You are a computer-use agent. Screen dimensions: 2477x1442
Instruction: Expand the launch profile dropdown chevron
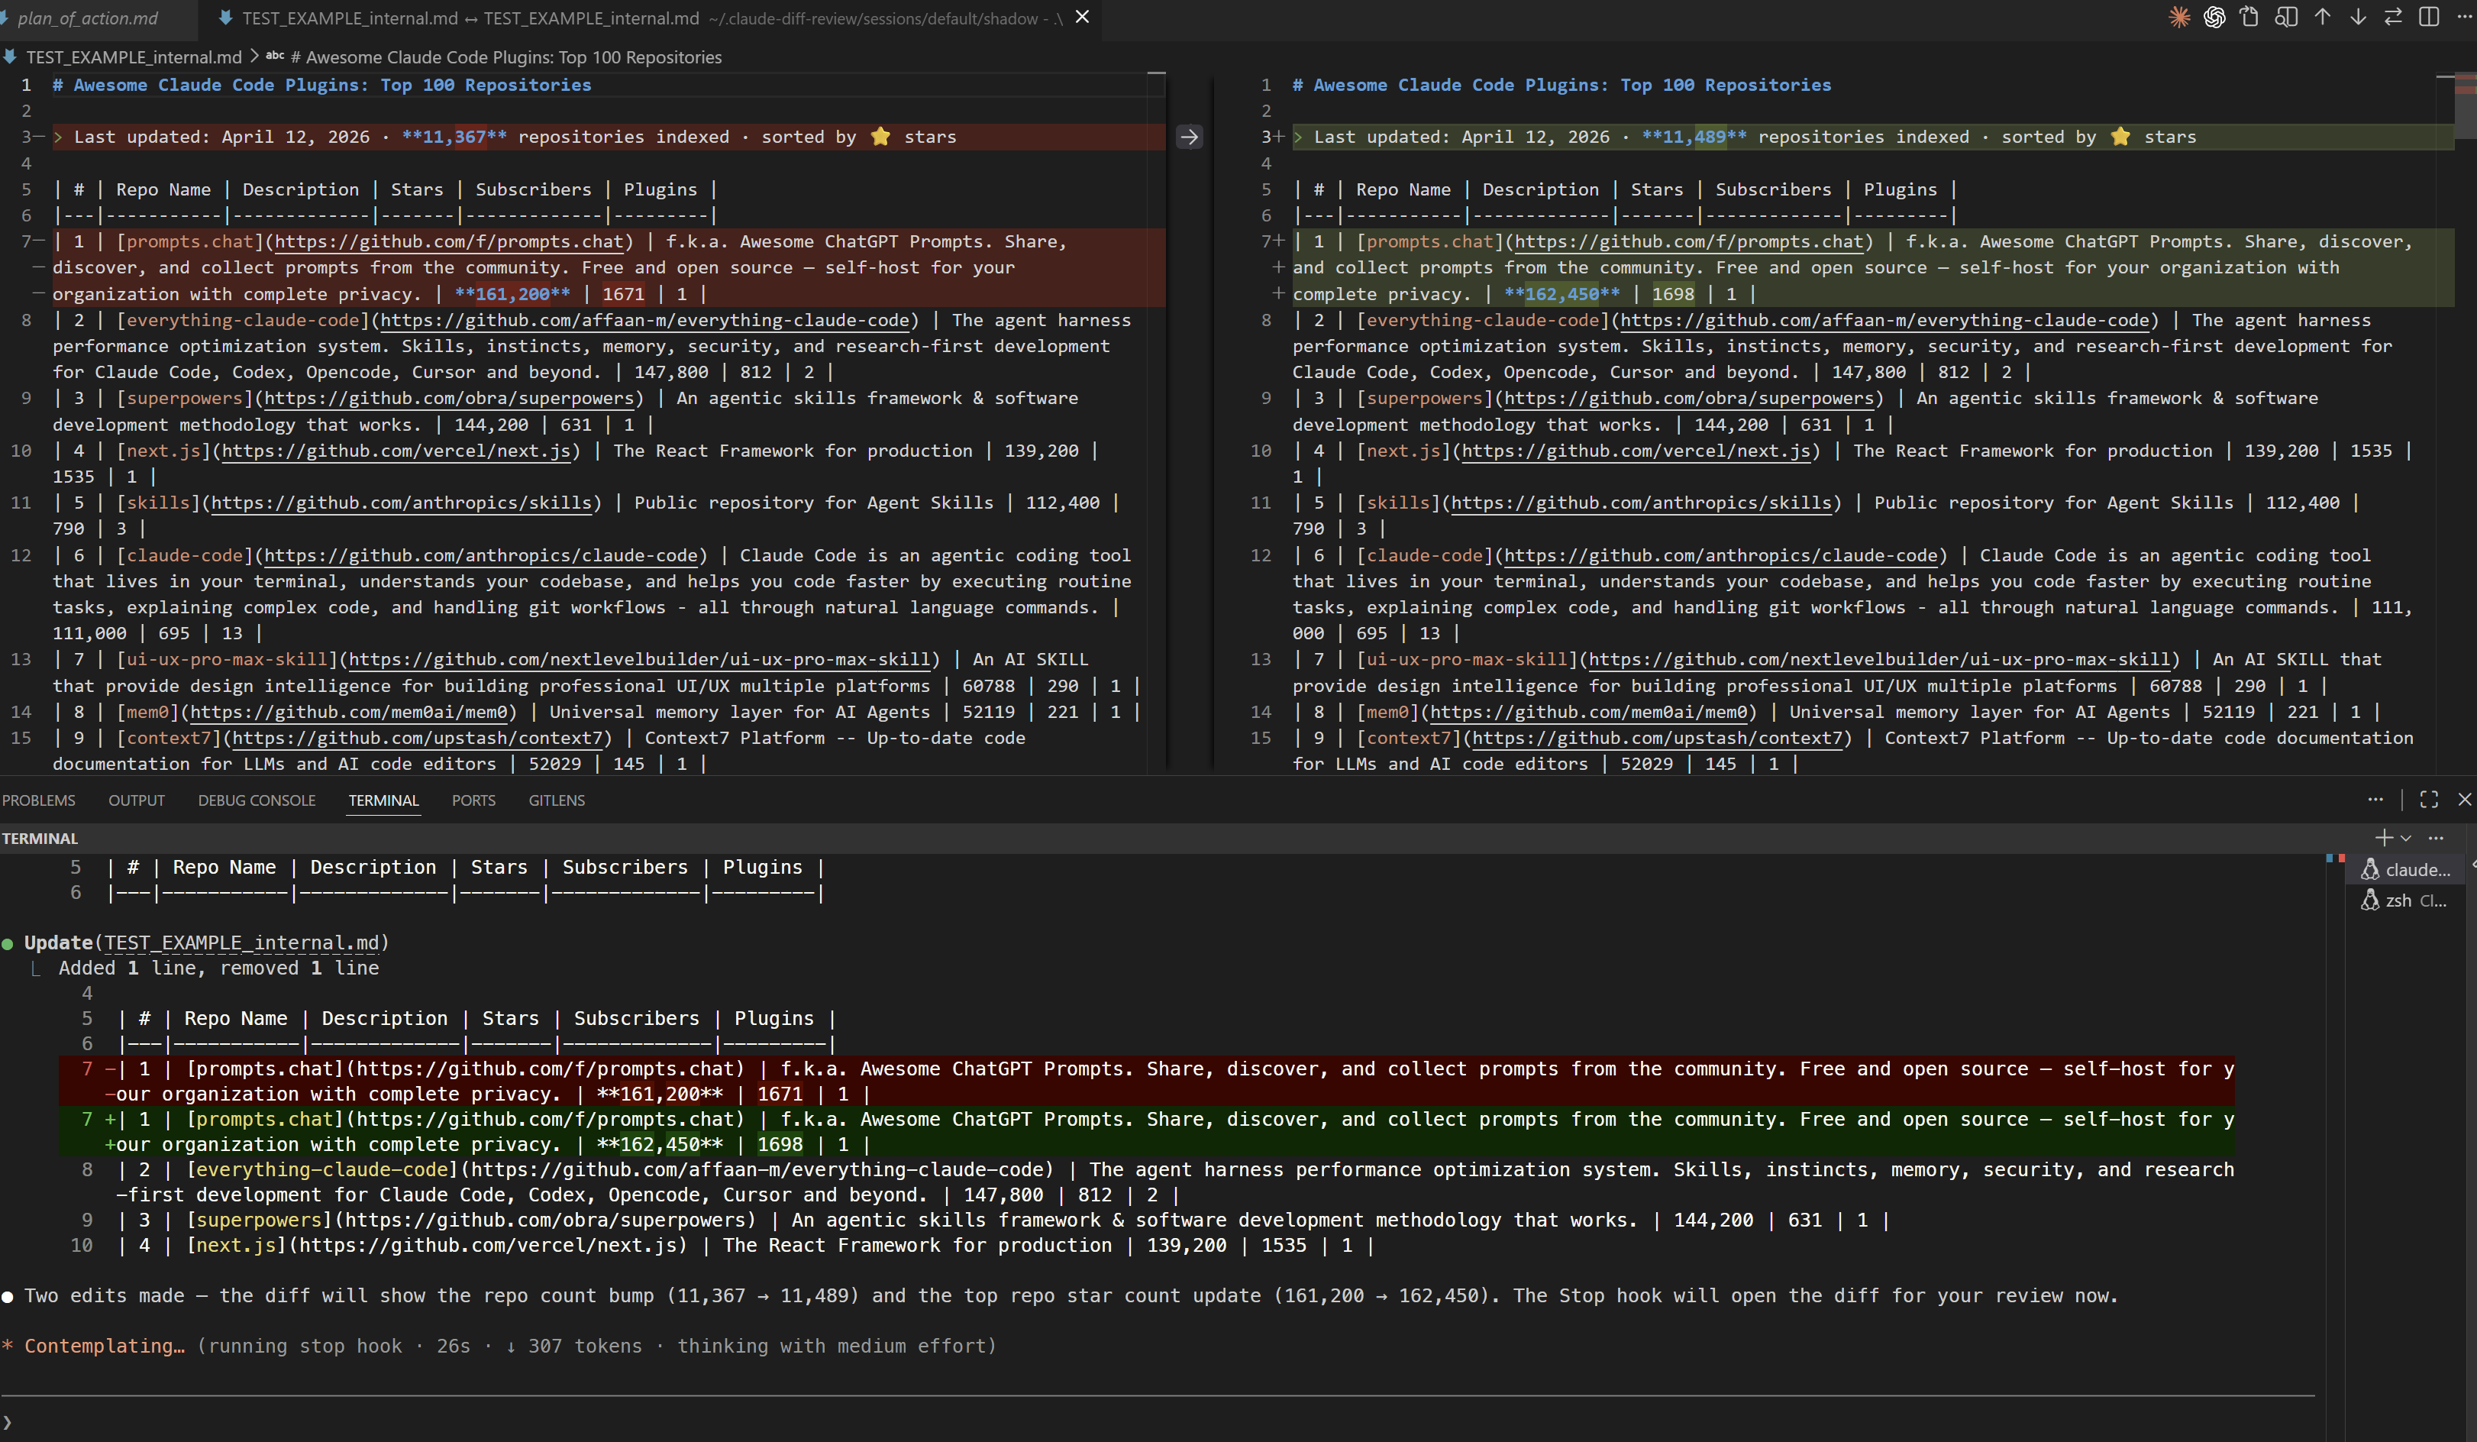[x=2405, y=839]
